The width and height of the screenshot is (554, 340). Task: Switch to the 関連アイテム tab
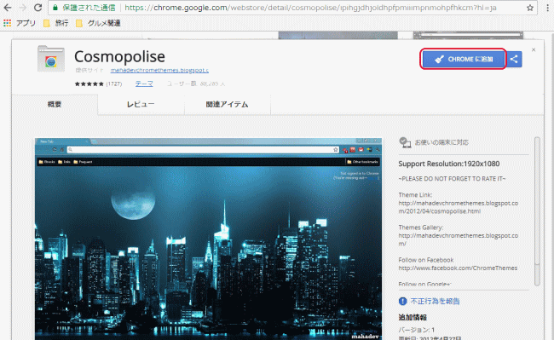[228, 105]
